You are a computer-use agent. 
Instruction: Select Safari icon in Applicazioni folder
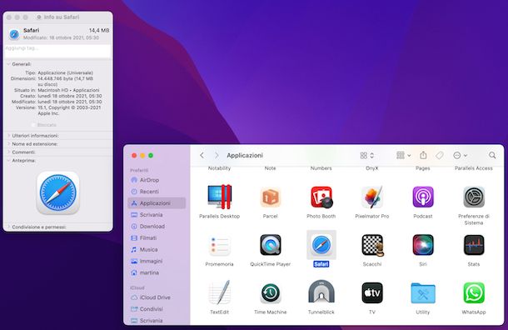pyautogui.click(x=321, y=245)
